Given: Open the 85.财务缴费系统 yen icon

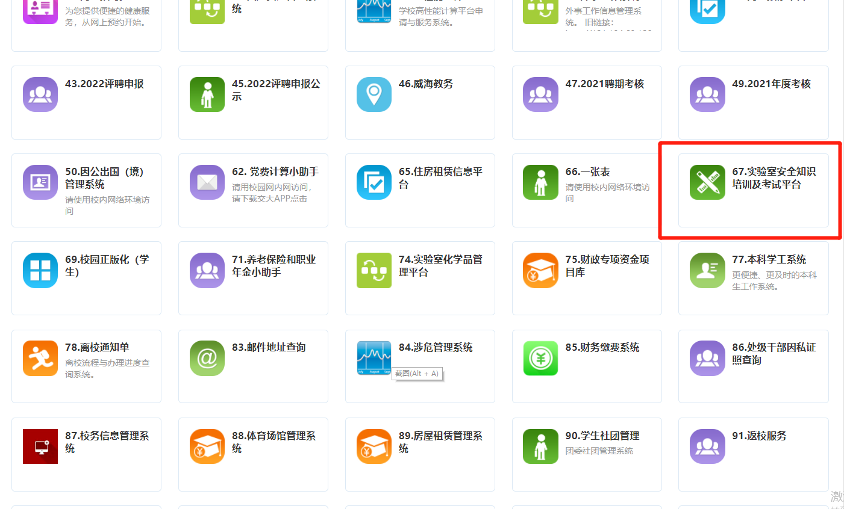Looking at the screenshot, I should tap(540, 358).
